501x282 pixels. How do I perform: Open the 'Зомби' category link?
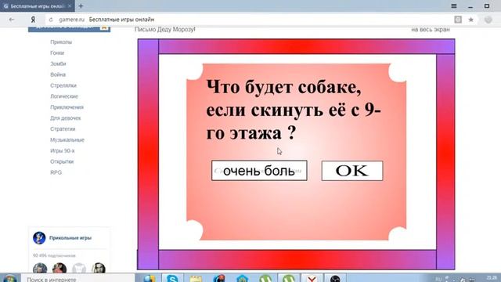(58, 64)
